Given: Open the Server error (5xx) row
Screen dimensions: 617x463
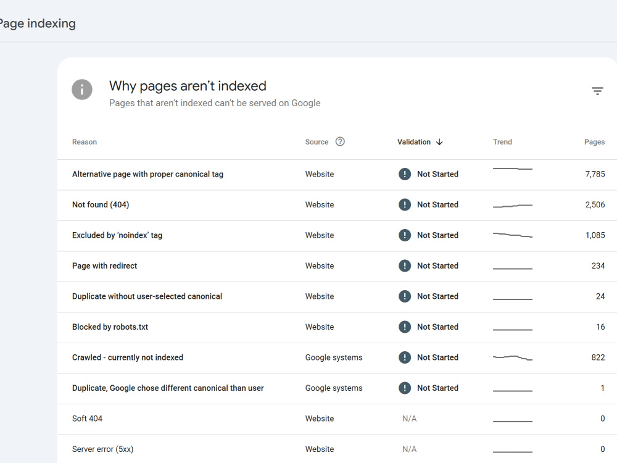Looking at the screenshot, I should [x=337, y=449].
